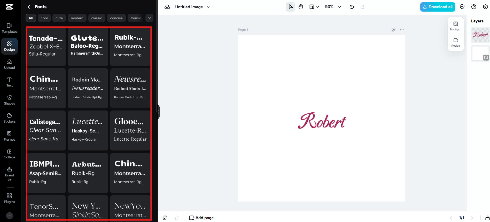Open the layout options dropdown

coord(314,7)
